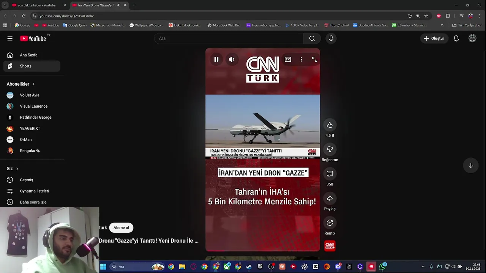Toggle closed captions on the Short
Screen dimensions: 486x273
288,60
